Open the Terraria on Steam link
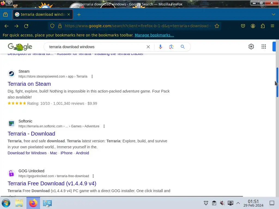This screenshot has width=279, height=209. point(29,84)
